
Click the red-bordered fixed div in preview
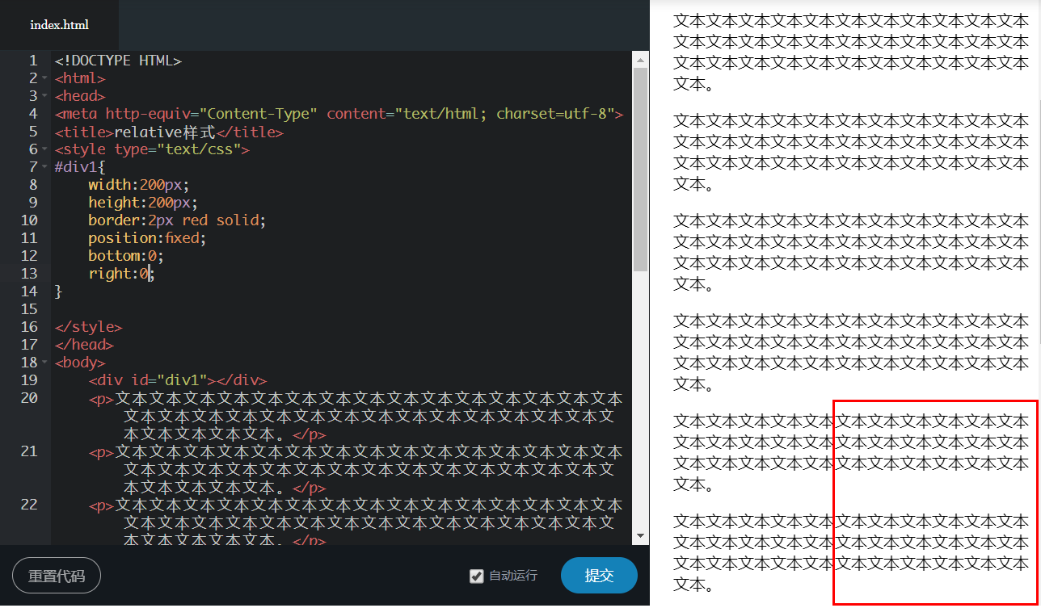click(935, 502)
